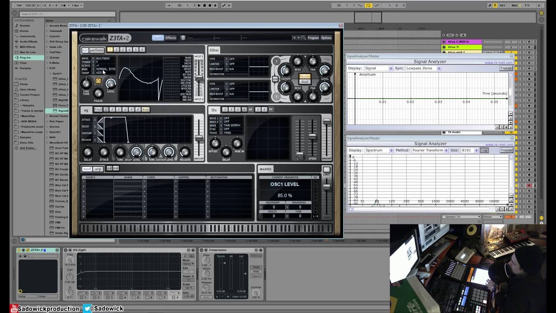The width and height of the screenshot is (556, 313).
Task: Open the Program menu in Z3TA+2
Action: 313,38
